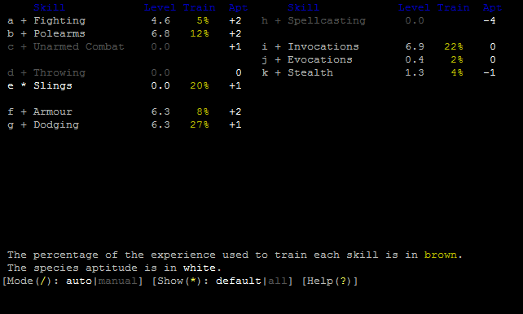Select the auto training mode

pyautogui.click(x=79, y=281)
